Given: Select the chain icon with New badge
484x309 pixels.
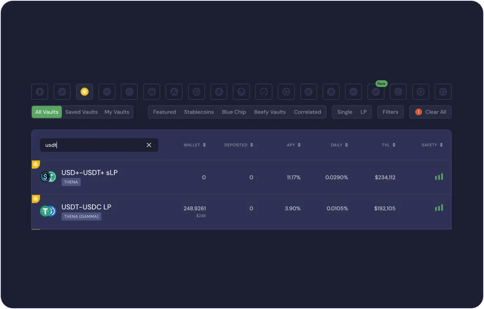Looking at the screenshot, I should tap(376, 92).
